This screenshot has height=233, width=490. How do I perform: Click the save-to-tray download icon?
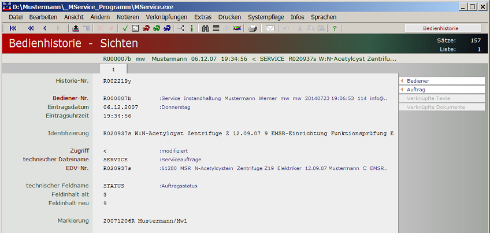point(76,28)
